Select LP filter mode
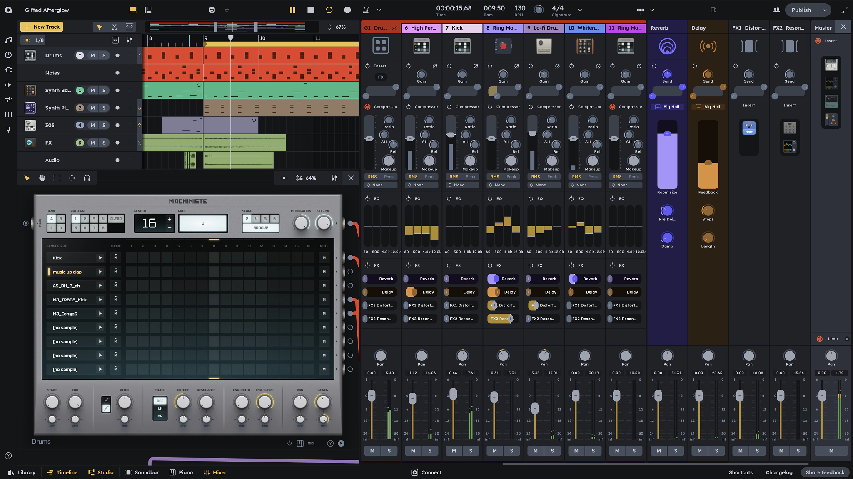Screen dimensions: 853x479 [160, 408]
